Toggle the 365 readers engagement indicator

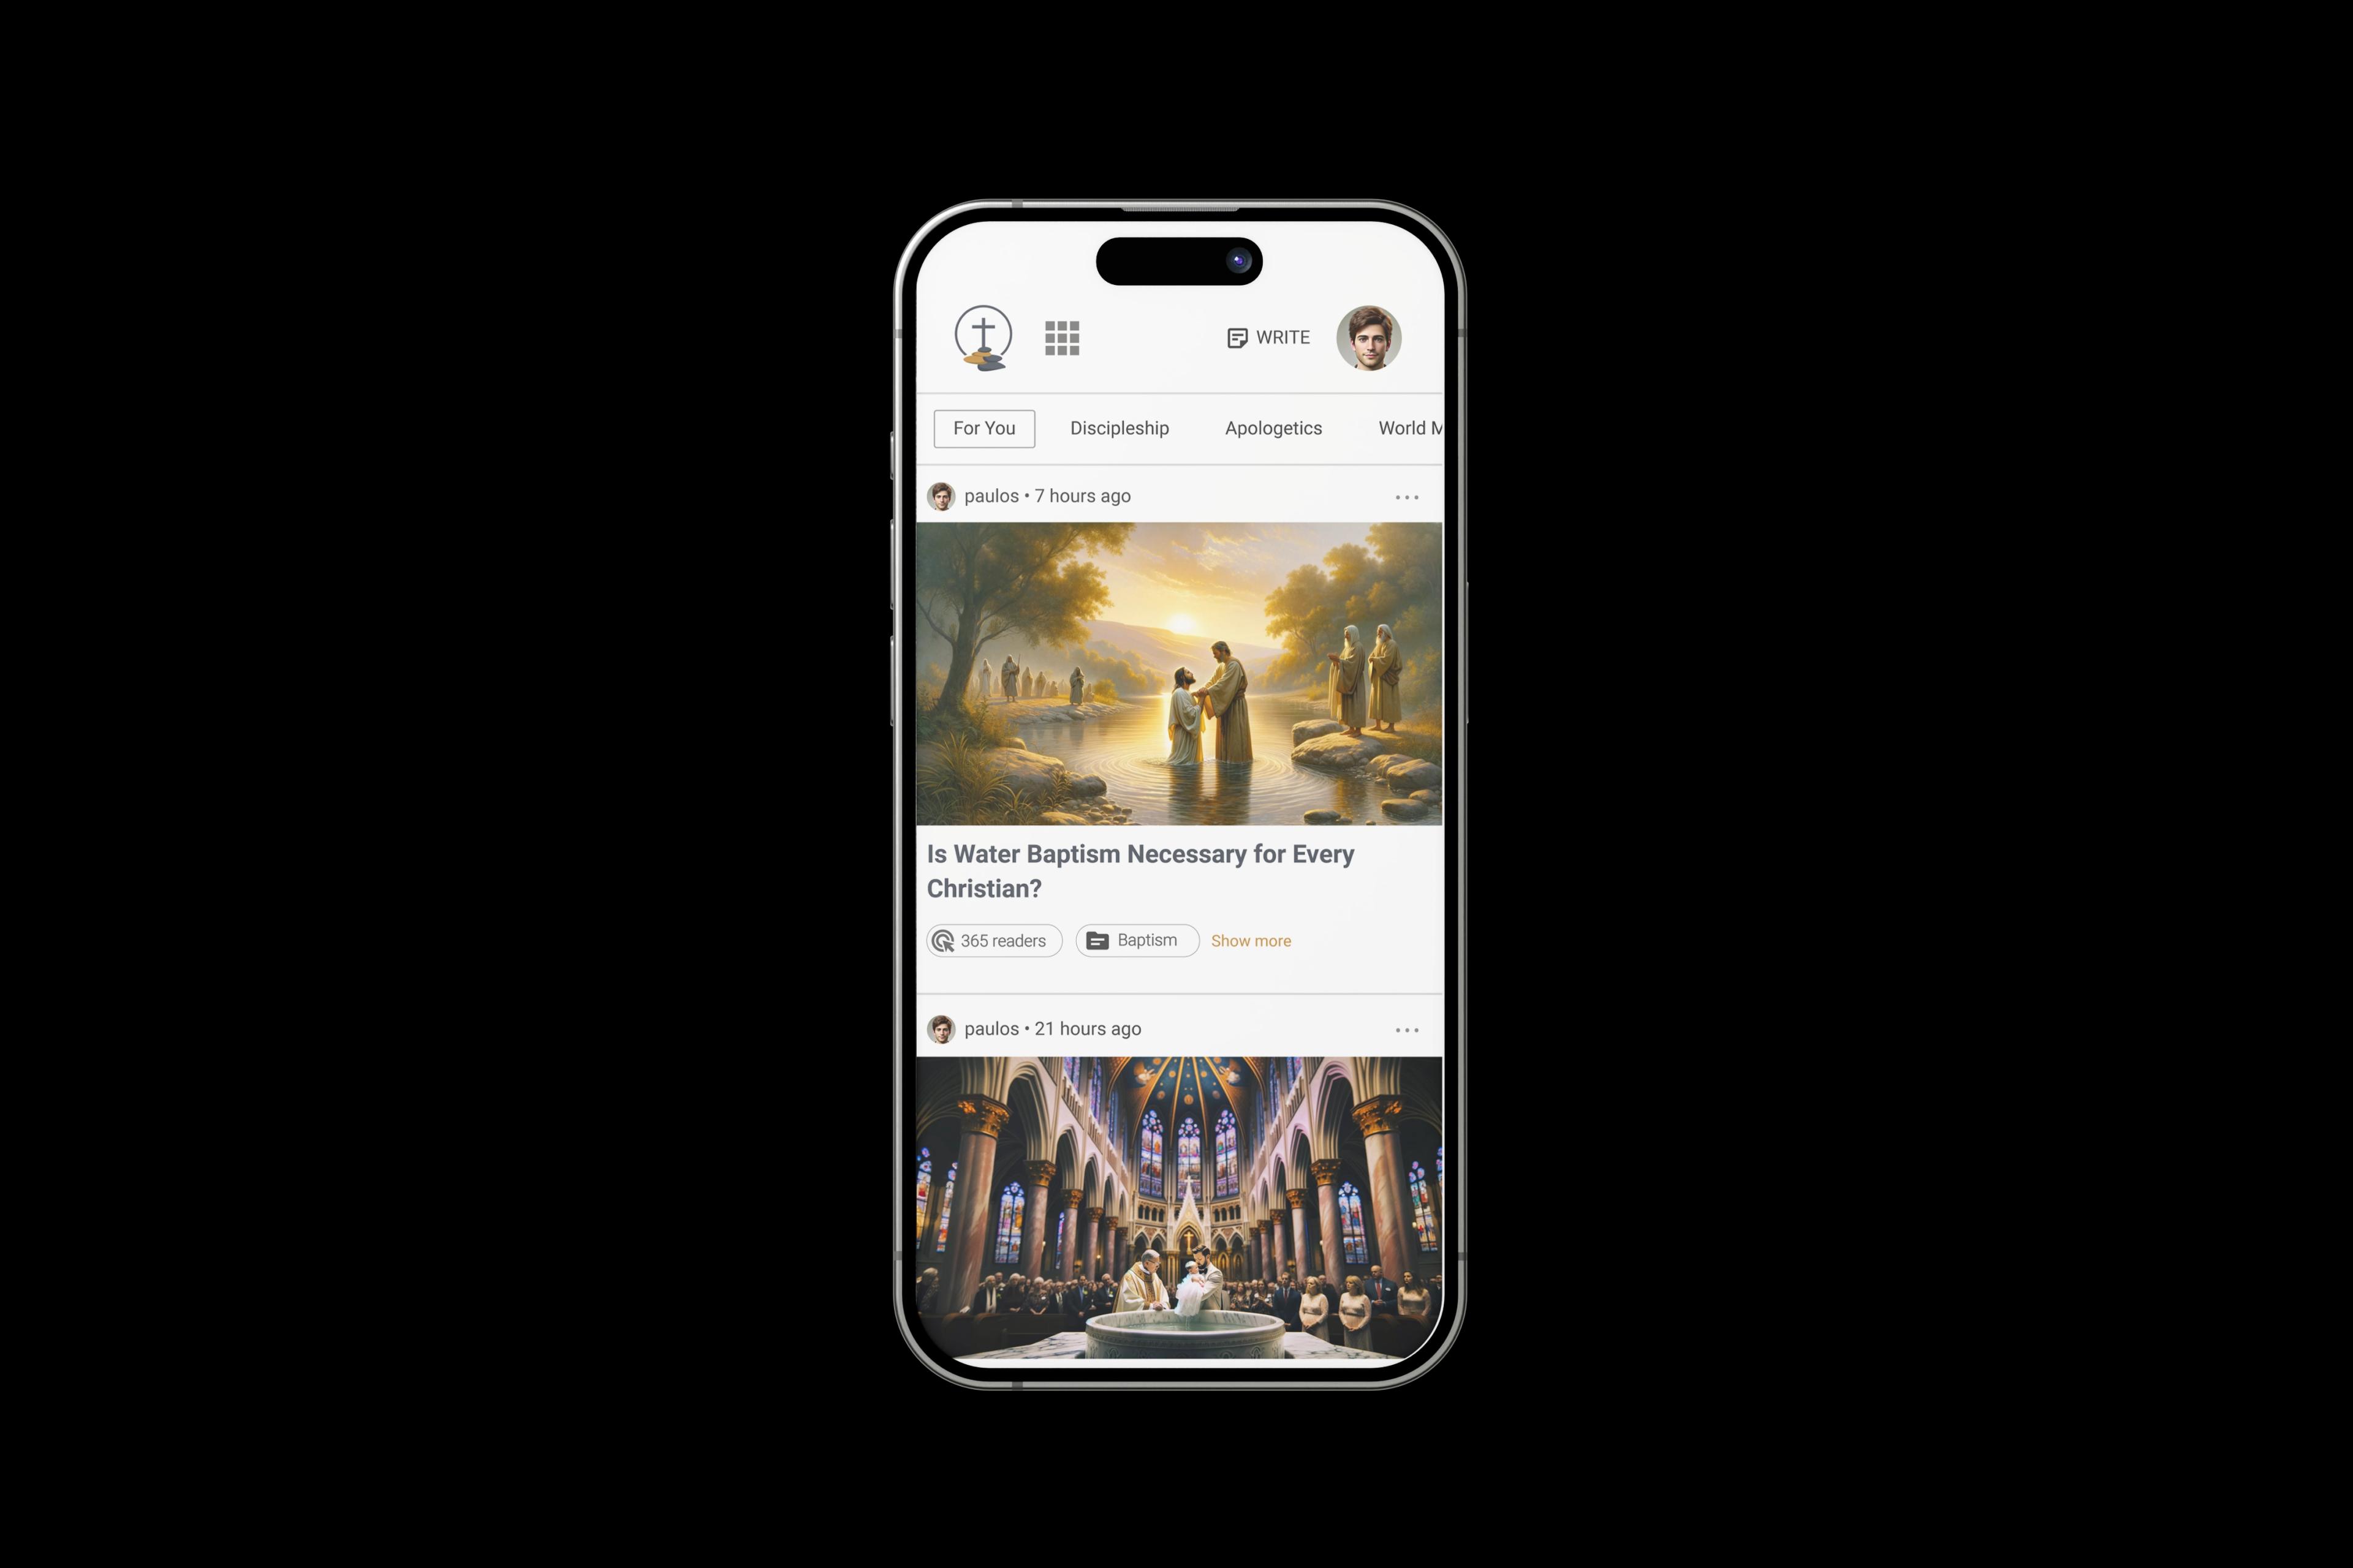coord(991,940)
